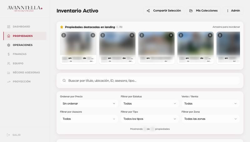Click the star icon of featured properties
This screenshot has width=250, height=142.
62,27
